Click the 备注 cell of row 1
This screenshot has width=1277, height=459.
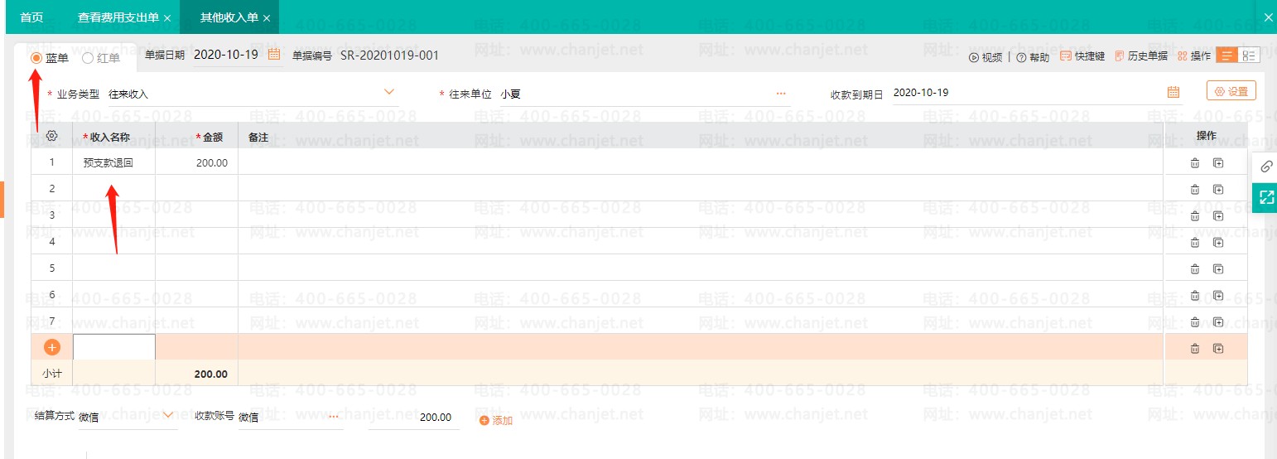701,162
